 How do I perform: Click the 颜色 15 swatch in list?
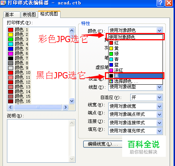[x=11, y=96]
